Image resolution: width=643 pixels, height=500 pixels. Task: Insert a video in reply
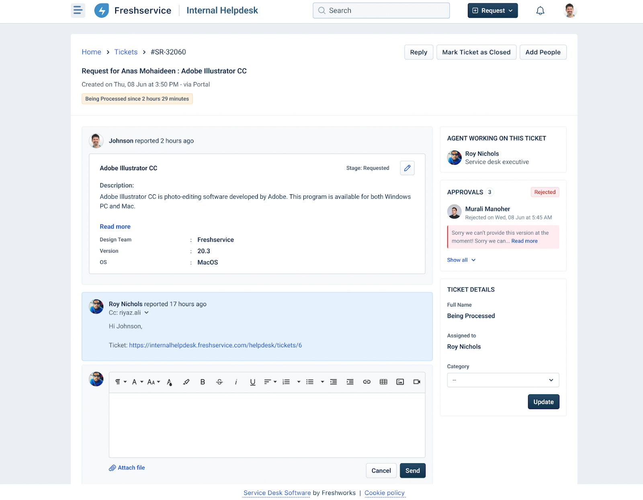pos(417,382)
